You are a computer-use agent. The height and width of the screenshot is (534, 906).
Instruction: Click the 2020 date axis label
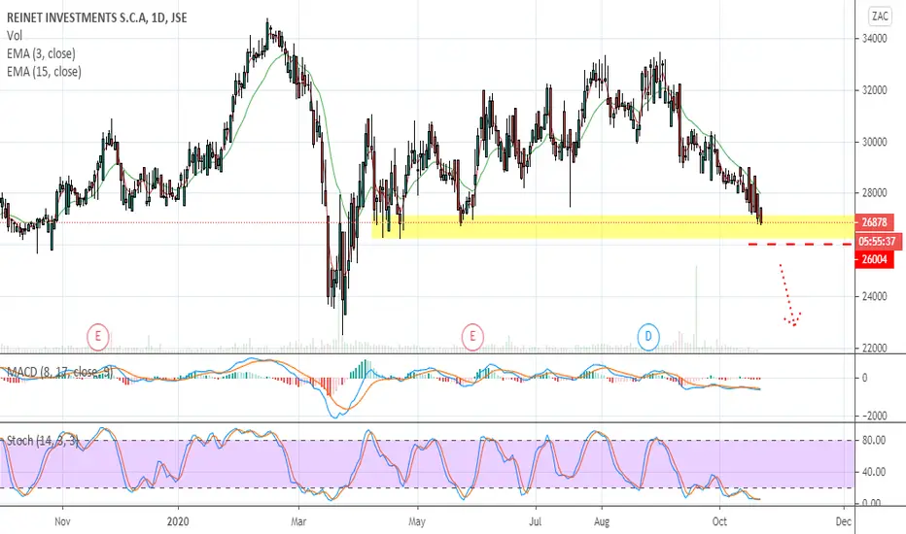point(178,521)
